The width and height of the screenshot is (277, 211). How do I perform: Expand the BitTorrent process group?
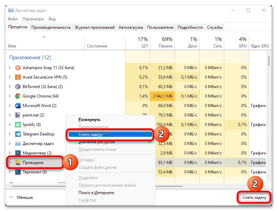coord(10,87)
